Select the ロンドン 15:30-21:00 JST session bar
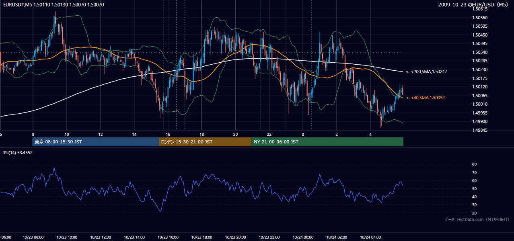514x241 pixels. [x=205, y=142]
